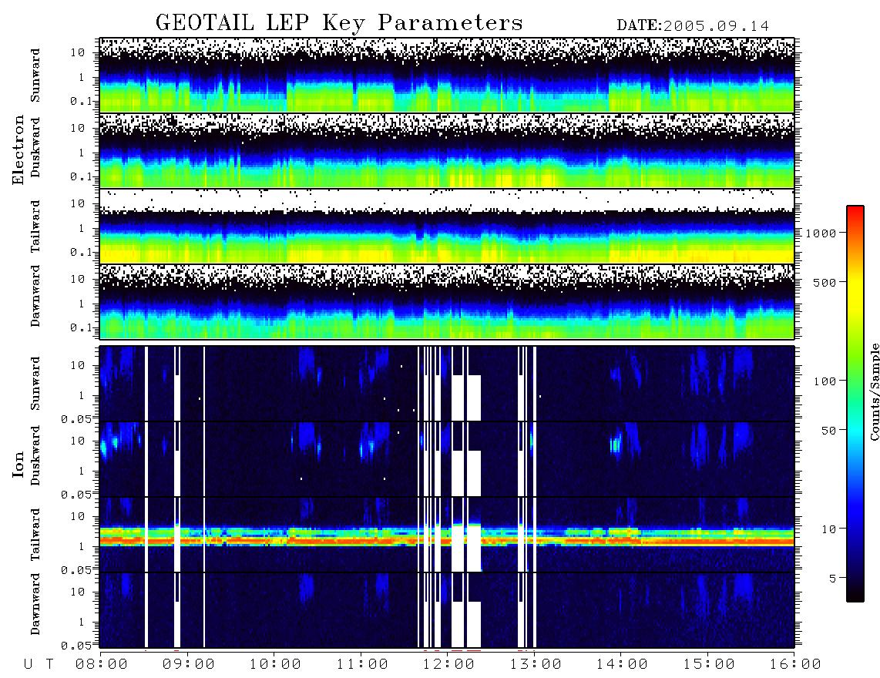Viewport: 880px width, 678px height.
Task: Click the Electron Duskward spectrogram panel
Action: (447, 150)
